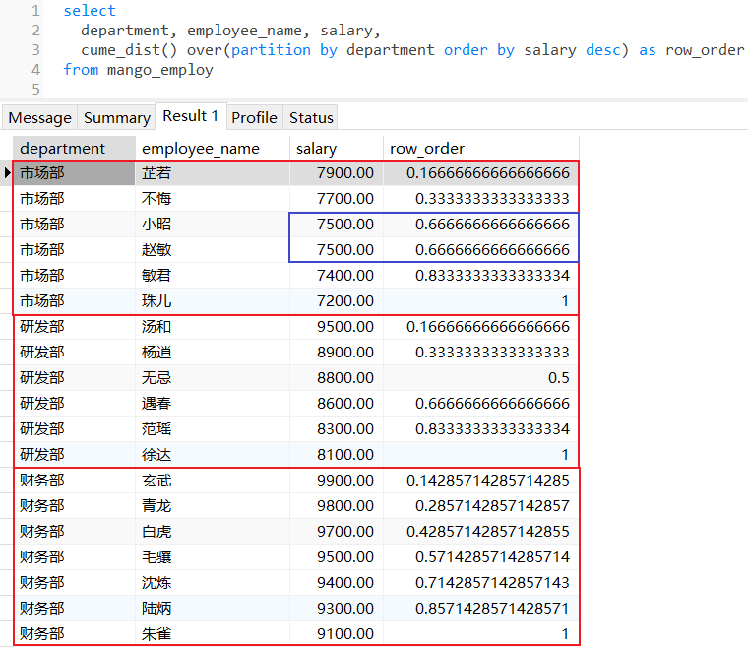This screenshot has height=648, width=748.
Task: Click salary cell 7900.00
Action: click(337, 172)
